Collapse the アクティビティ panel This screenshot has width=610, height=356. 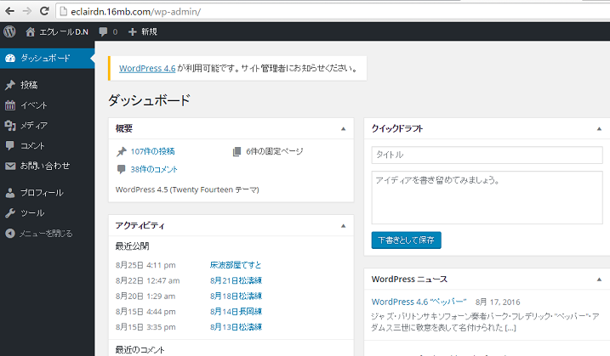click(343, 226)
